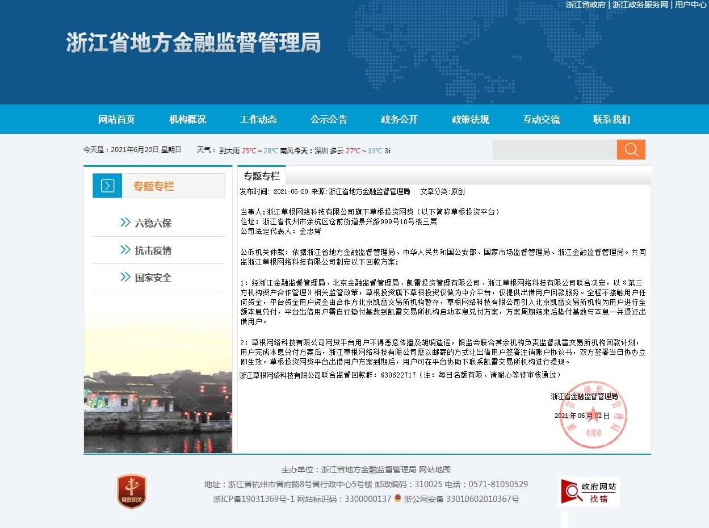
Task: Click into the search text field
Action: pos(554,150)
